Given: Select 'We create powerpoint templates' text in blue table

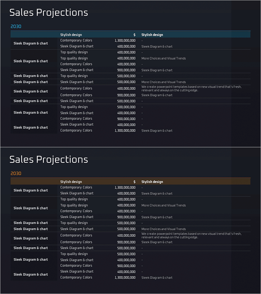Looking at the screenshot, I should tap(191, 89).
